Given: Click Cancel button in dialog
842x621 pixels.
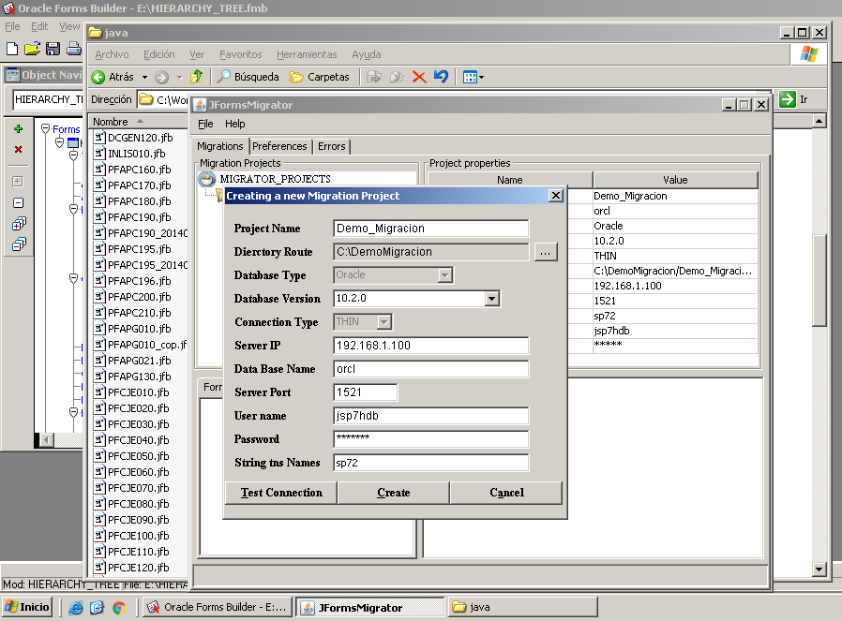Looking at the screenshot, I should tap(506, 493).
